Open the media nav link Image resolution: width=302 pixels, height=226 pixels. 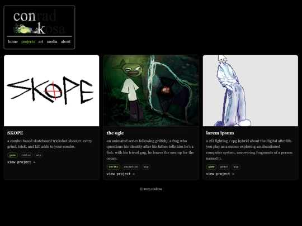[52, 41]
